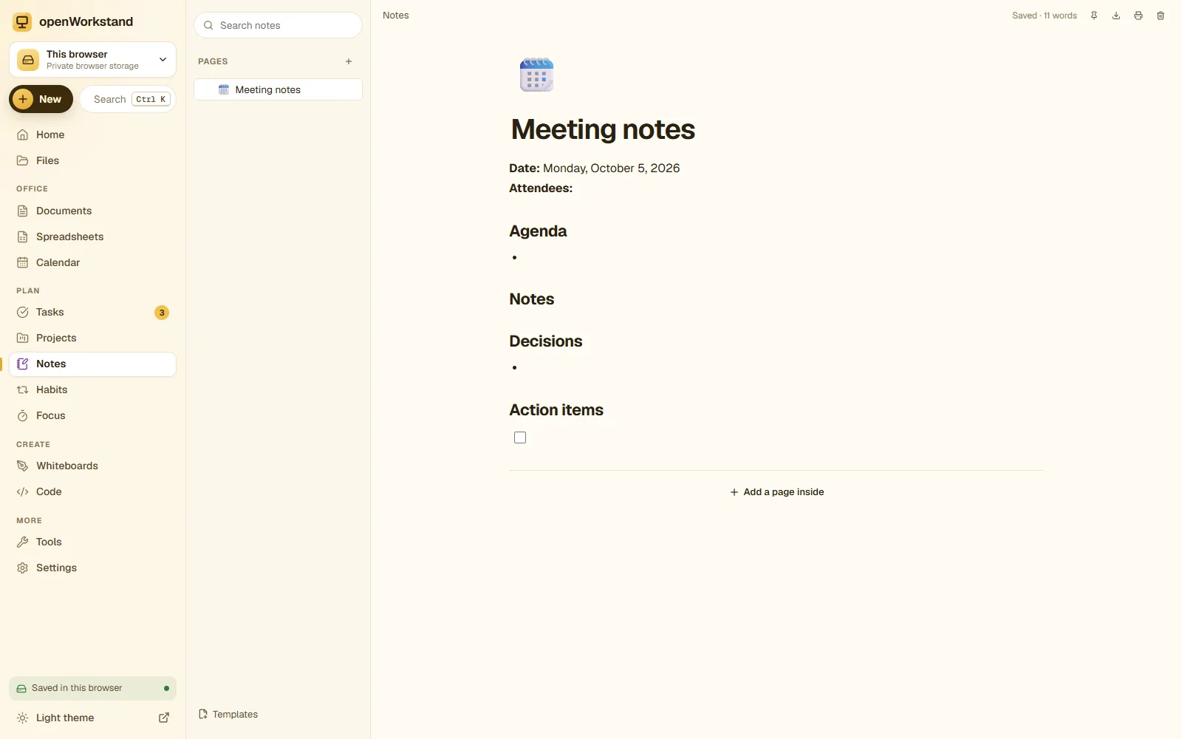Select the Meeting notes page in list
Screen dimensions: 1182x739
click(278, 89)
